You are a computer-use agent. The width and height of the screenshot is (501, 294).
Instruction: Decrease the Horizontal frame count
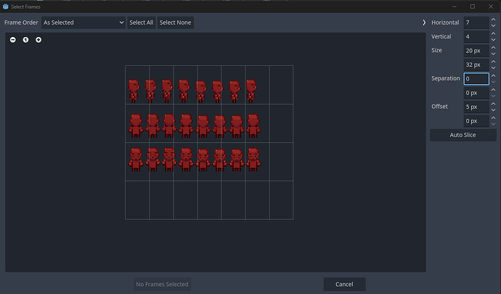click(x=493, y=25)
